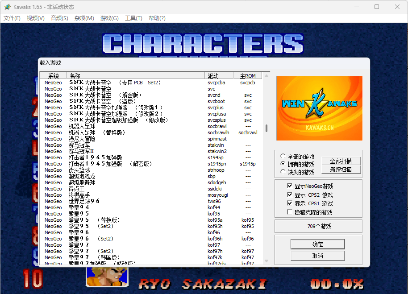408x294 pixels.
Task: Open the 视频(V) menu
Action: pyautogui.click(x=36, y=18)
